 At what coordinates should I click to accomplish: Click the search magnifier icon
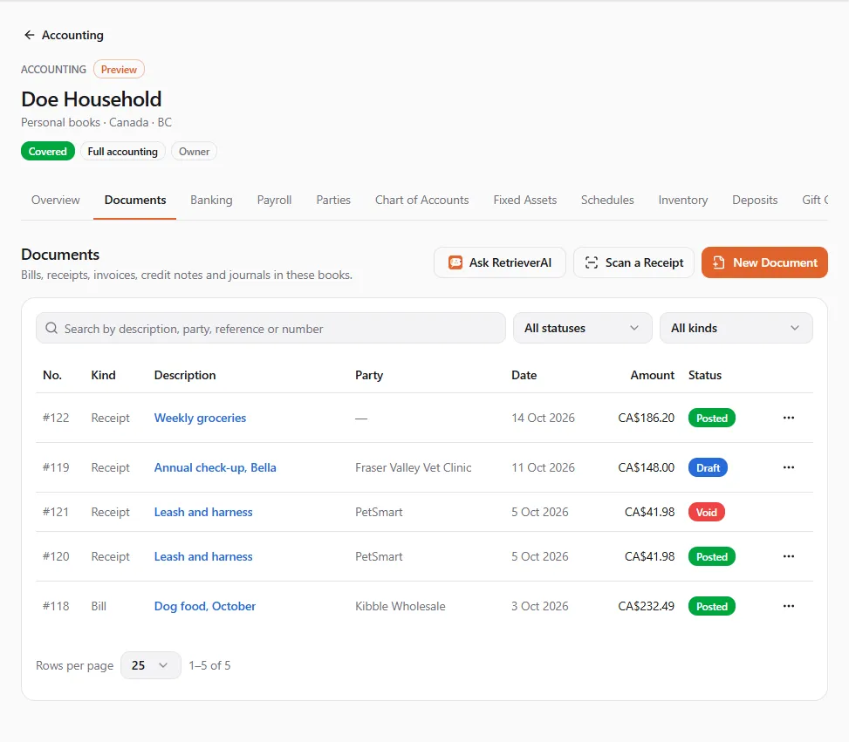pyautogui.click(x=51, y=329)
